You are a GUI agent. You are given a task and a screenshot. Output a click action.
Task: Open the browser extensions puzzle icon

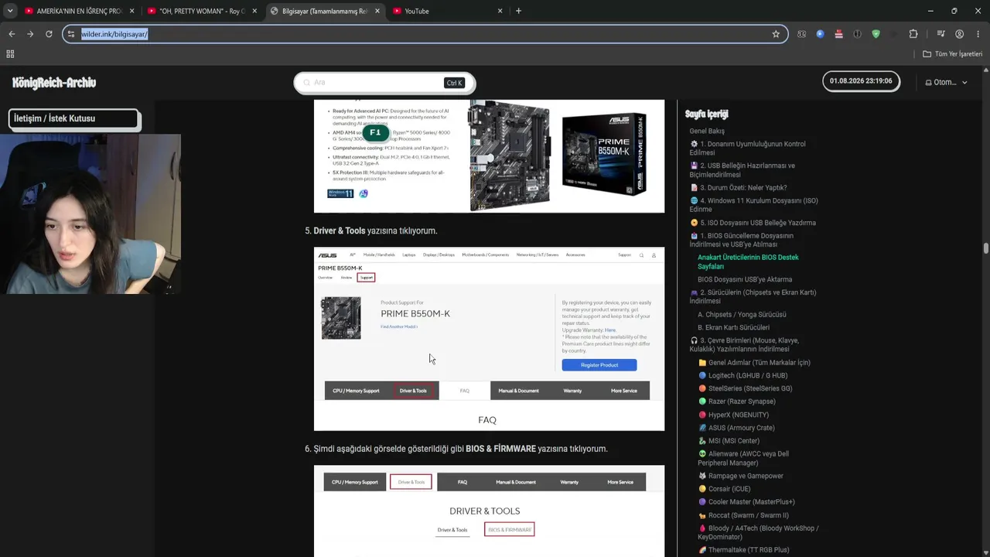click(x=913, y=34)
